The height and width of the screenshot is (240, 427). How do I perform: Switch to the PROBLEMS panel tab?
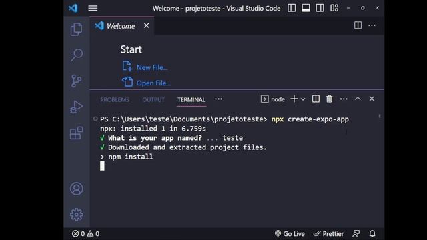115,99
